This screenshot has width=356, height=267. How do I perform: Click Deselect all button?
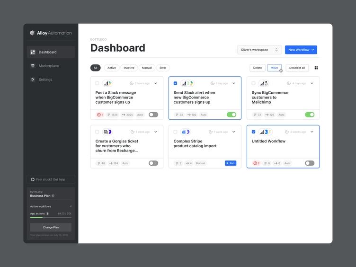pyautogui.click(x=297, y=68)
